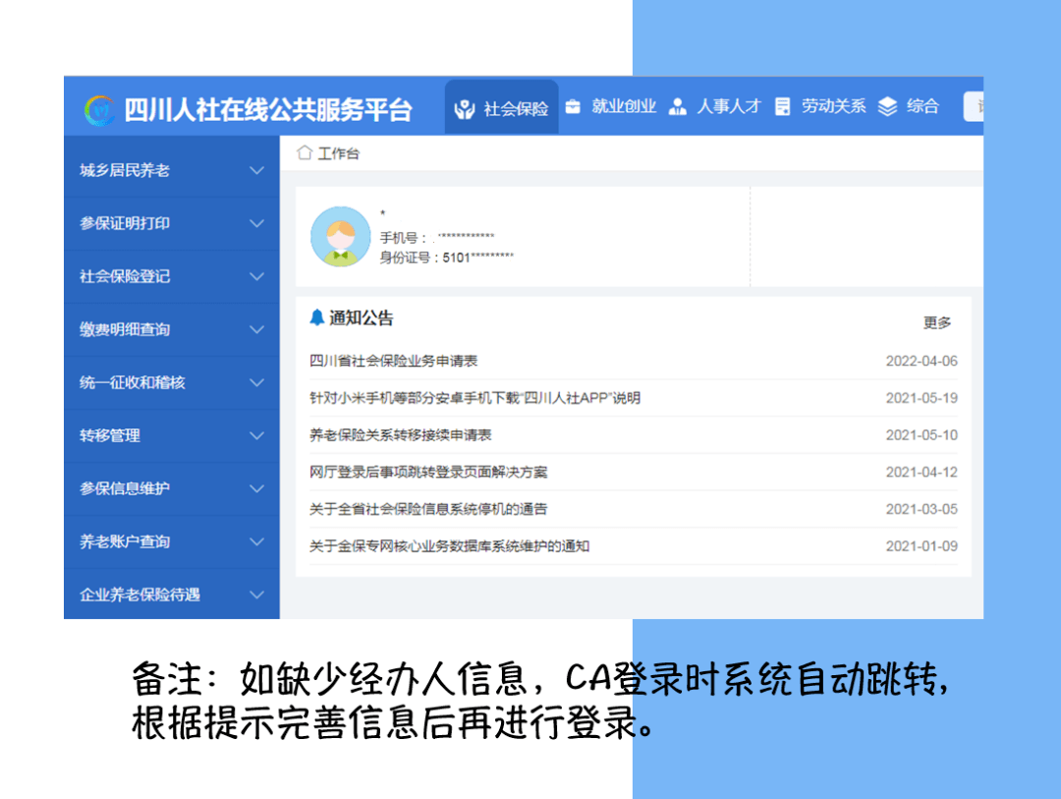1061x799 pixels.
Task: Open 劳动关系 via its document icon
Action: [x=783, y=106]
